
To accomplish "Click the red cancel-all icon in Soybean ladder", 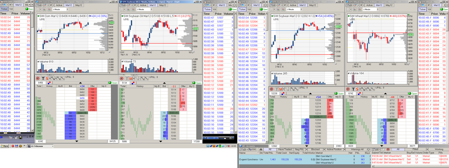I will tap(271, 89).
